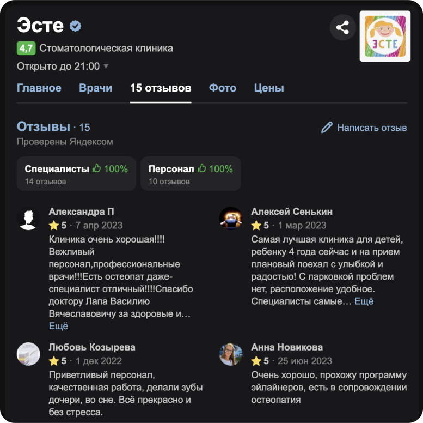This screenshot has height=423, width=423.
Task: Open Анна Новикова's profile avatar
Action: 231,354
